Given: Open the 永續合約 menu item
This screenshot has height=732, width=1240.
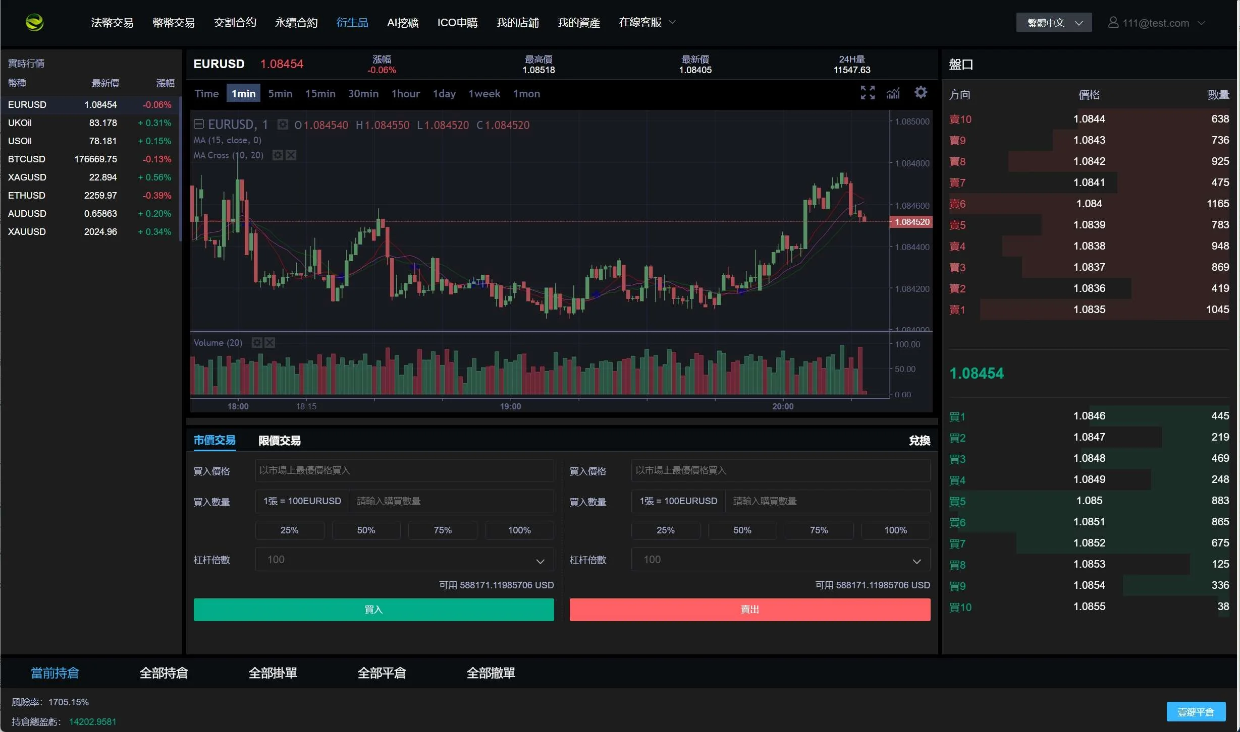Looking at the screenshot, I should 296,23.
